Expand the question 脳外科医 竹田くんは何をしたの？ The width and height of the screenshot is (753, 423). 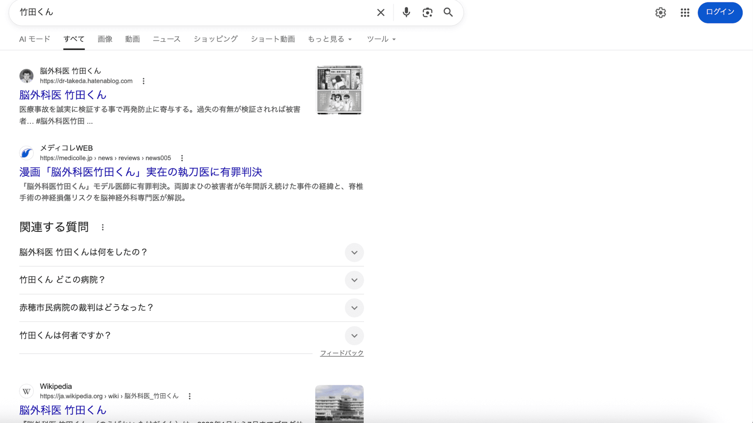354,253
